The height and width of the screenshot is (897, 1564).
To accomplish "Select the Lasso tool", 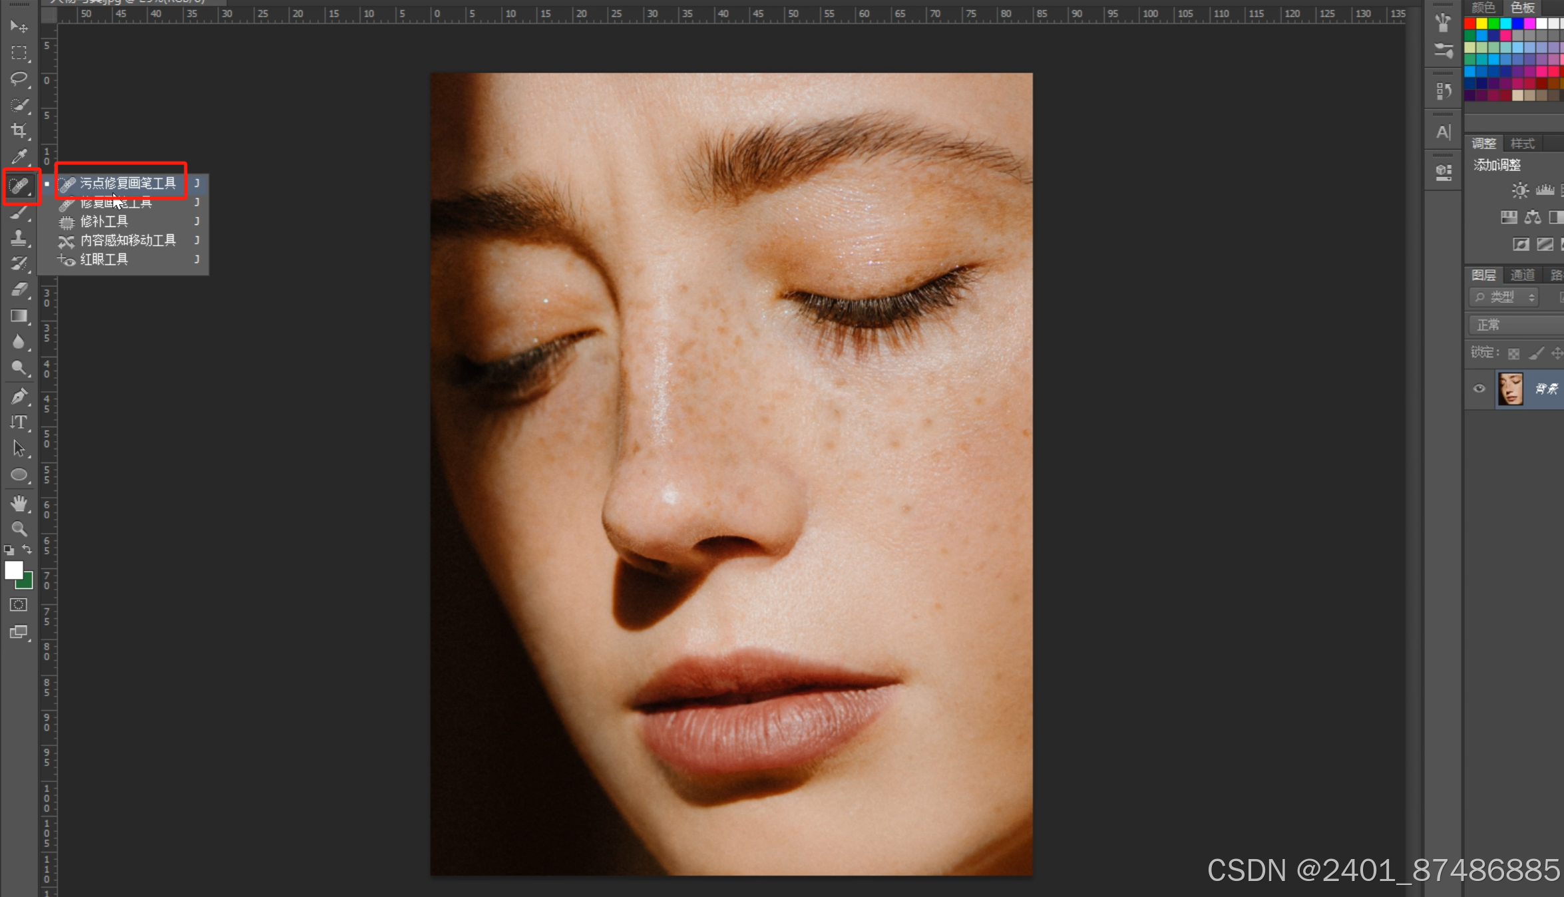I will click(19, 79).
